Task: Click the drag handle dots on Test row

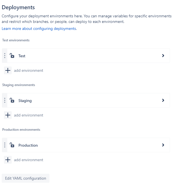Action: [5, 56]
